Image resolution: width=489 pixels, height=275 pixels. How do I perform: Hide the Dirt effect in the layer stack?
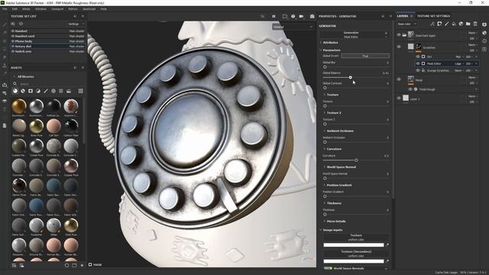click(418, 57)
